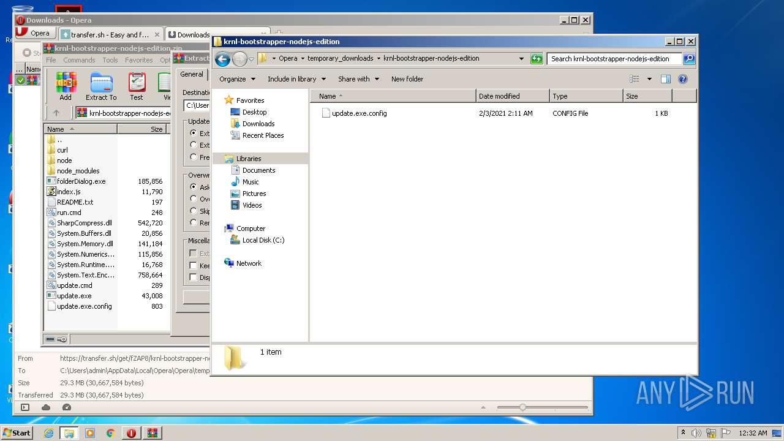Select third Update mode radio button
784x441 pixels.
(194, 157)
